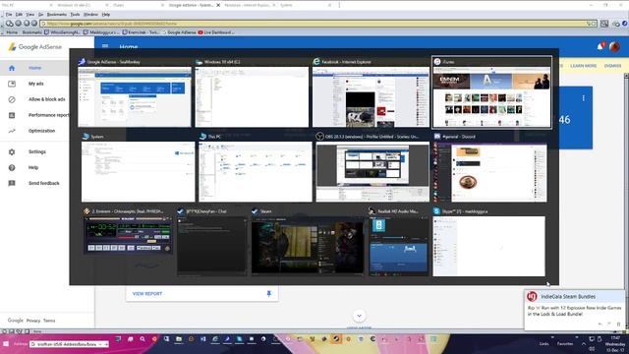This screenshot has width=629, height=354.
Task: Switch to the Skype window thumbnail
Action: coord(489,246)
